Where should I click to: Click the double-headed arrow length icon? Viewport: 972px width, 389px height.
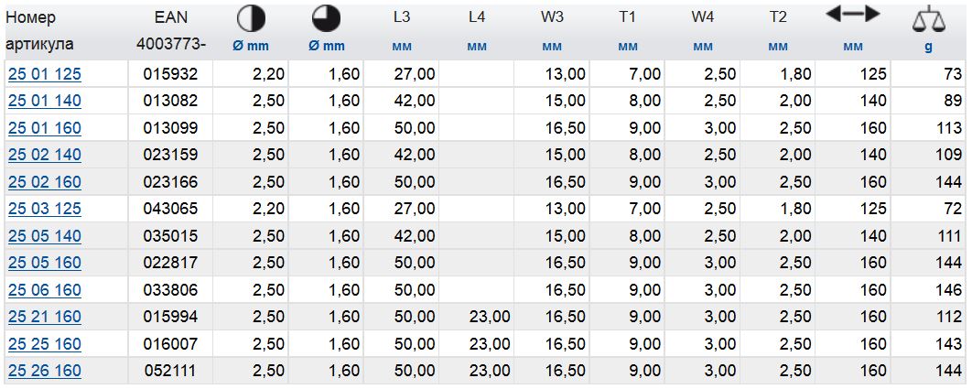click(x=852, y=15)
